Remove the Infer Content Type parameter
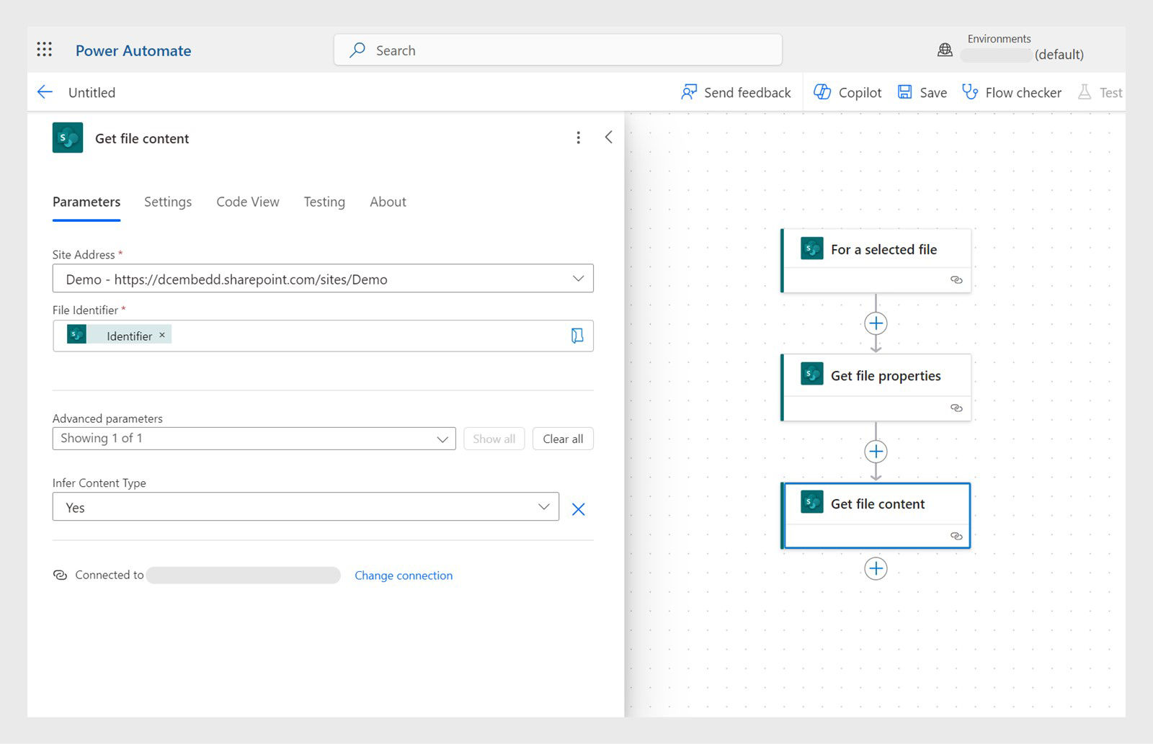The height and width of the screenshot is (744, 1153). [578, 509]
